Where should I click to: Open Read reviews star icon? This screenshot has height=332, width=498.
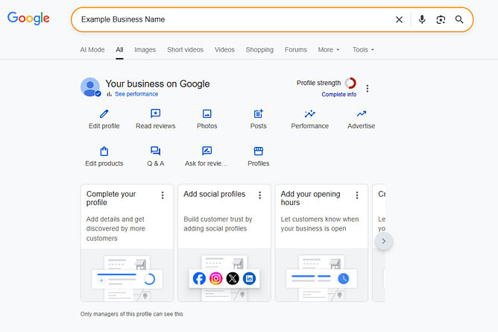pyautogui.click(x=155, y=114)
